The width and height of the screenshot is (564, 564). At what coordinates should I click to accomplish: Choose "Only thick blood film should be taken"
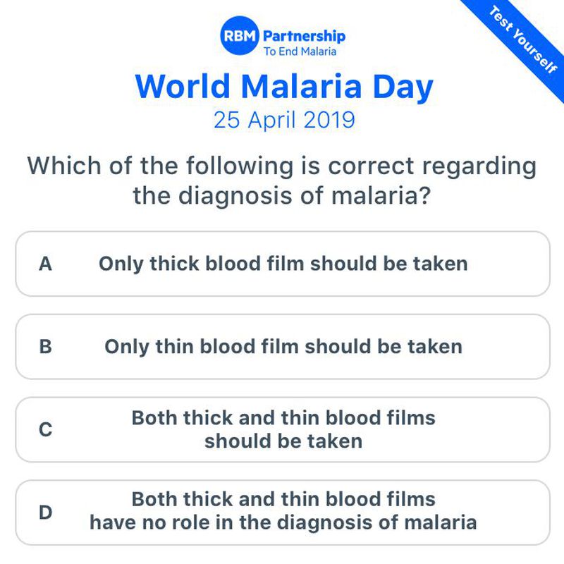coord(283,264)
